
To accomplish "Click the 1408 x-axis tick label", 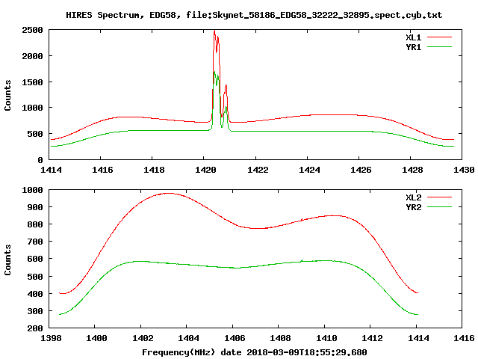I will [x=280, y=338].
